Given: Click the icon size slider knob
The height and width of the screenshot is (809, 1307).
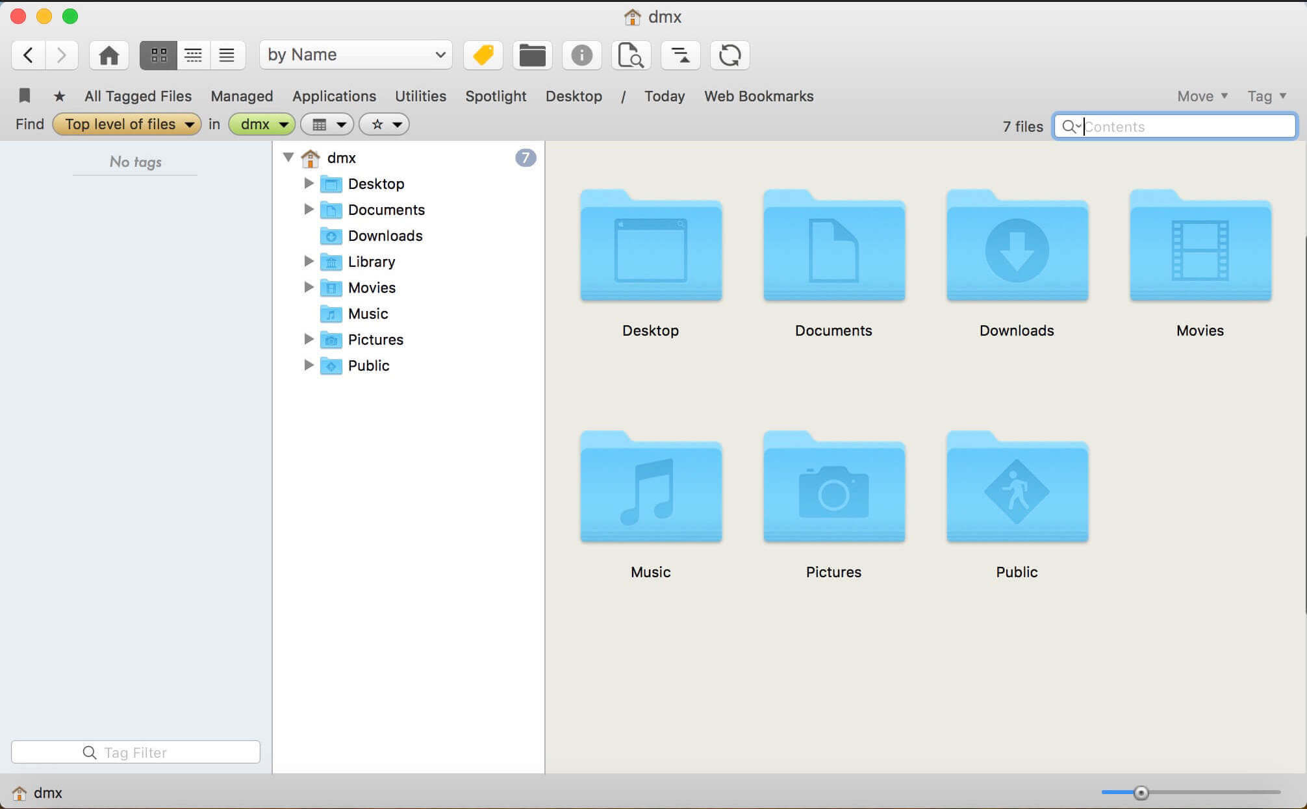Looking at the screenshot, I should (x=1141, y=792).
